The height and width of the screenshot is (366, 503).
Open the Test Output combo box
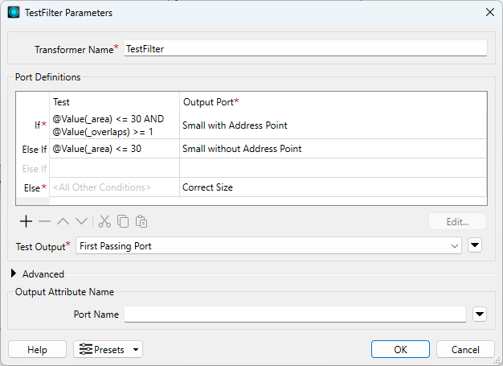[268, 246]
